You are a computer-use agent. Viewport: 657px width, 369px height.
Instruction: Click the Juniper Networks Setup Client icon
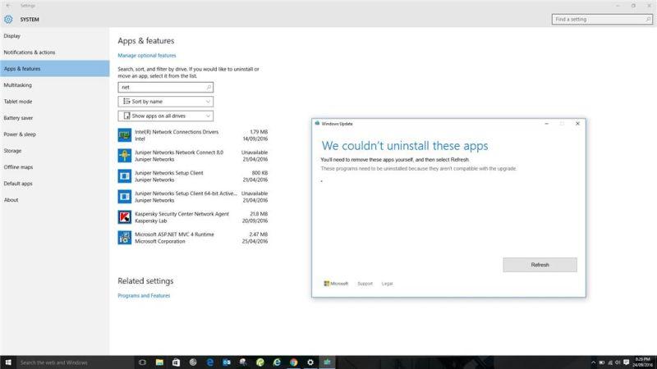click(125, 176)
